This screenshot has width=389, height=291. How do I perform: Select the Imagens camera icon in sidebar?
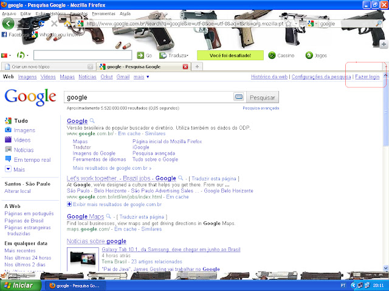tap(8, 130)
